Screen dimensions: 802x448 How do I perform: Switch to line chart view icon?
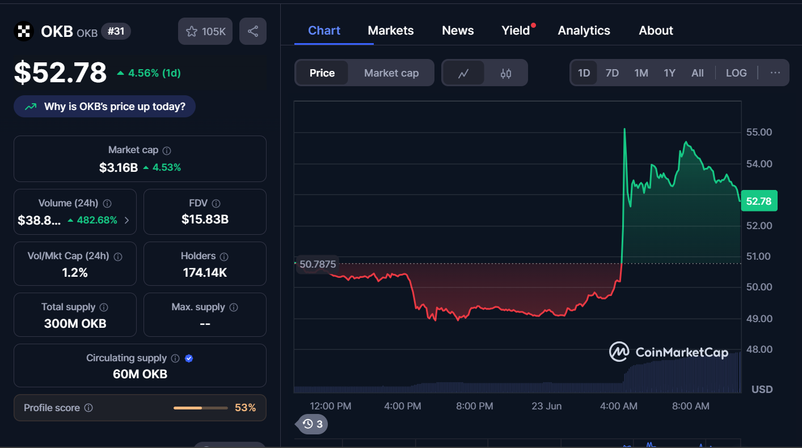coord(463,73)
